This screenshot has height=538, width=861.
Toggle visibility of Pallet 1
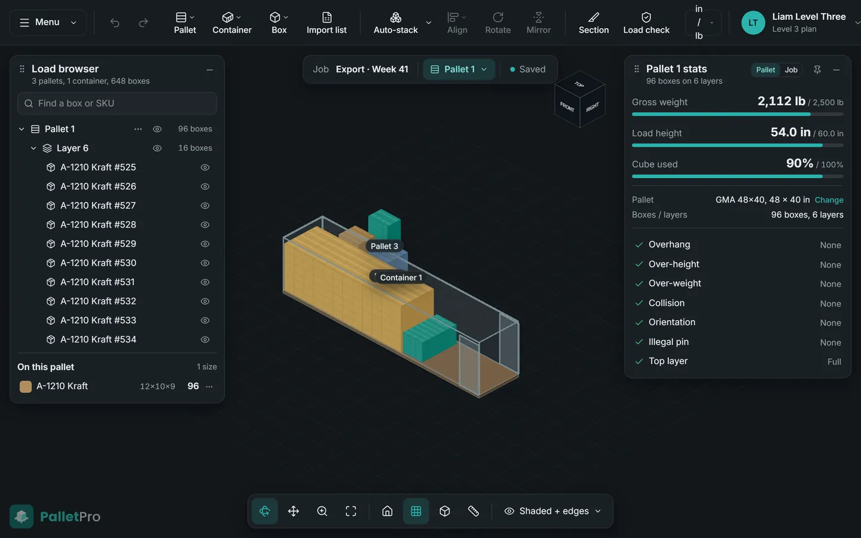[157, 129]
